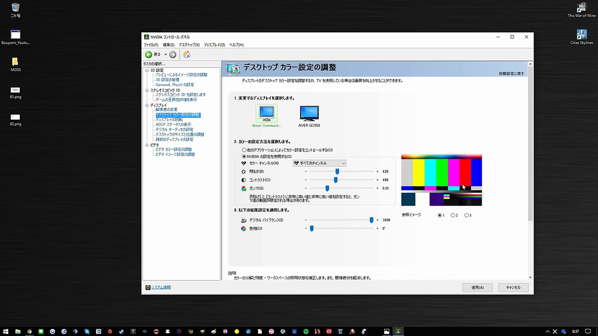Select Bouyomi_Youtu desktop shortcut

(x=15, y=37)
